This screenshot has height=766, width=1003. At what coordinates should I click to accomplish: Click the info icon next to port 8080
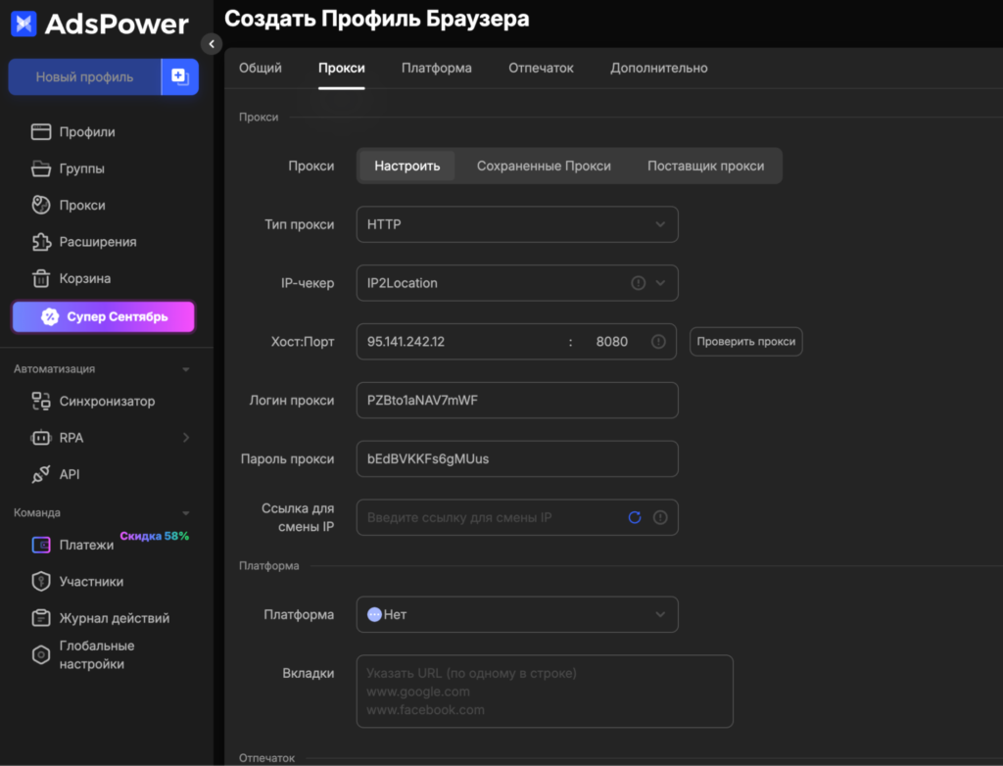pyautogui.click(x=658, y=342)
